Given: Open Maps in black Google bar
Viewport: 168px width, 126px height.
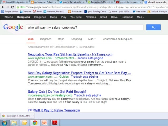Looking at the screenshot, I should 53,17.
